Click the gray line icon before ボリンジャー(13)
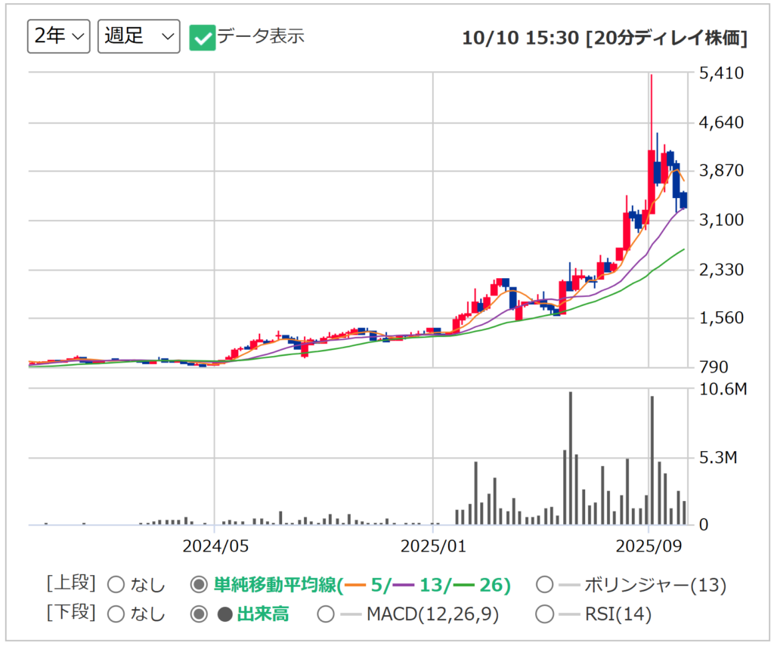The image size is (774, 646). [x=568, y=585]
